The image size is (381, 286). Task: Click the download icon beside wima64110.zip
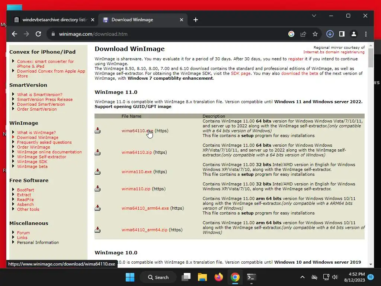(97, 152)
